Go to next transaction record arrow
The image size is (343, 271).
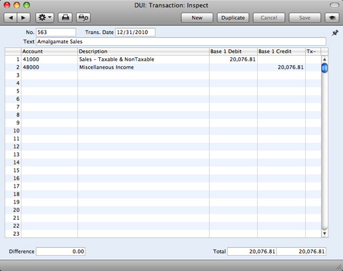23,17
